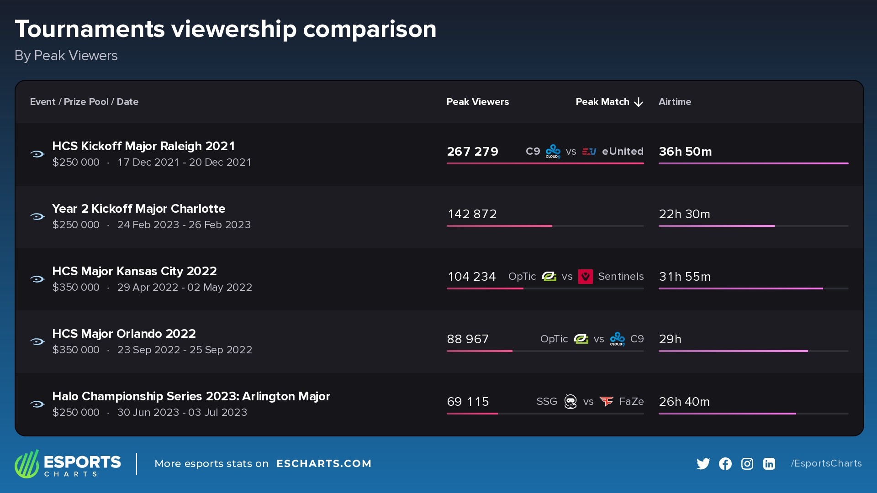Open the HCS Major Kansas City 2022 event name

pyautogui.click(x=135, y=271)
